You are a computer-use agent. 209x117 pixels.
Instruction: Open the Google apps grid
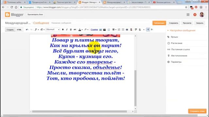[x=188, y=15]
